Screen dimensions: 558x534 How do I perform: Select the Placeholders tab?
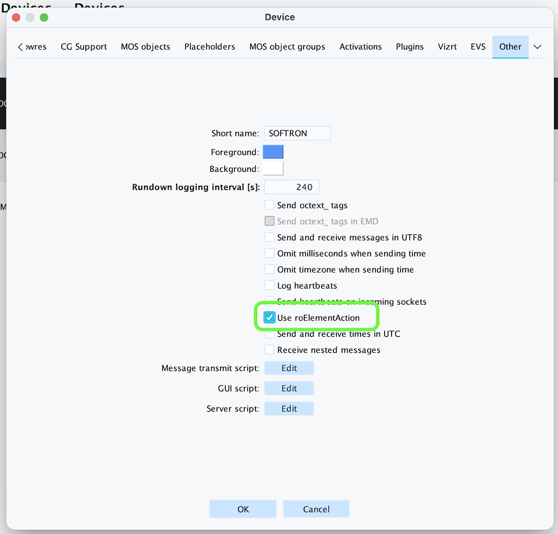point(210,47)
